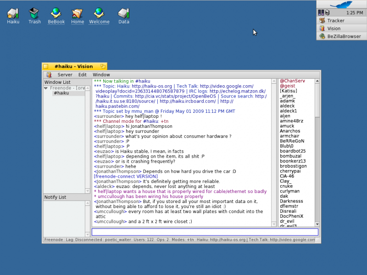
Task: Click the poetic_walter nick in status bar
Action: pyautogui.click(x=118, y=240)
